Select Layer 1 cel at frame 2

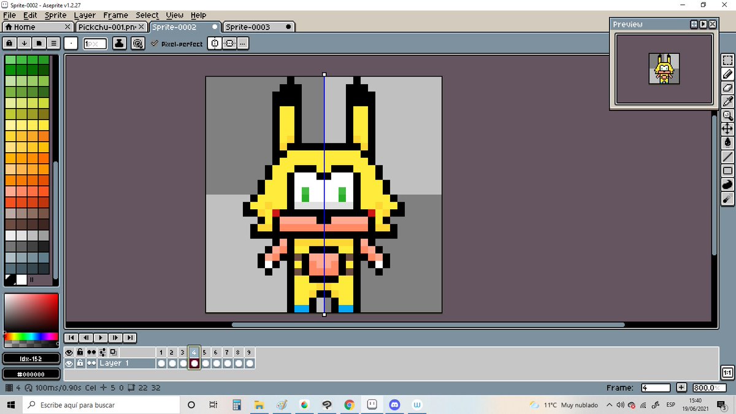tap(172, 364)
